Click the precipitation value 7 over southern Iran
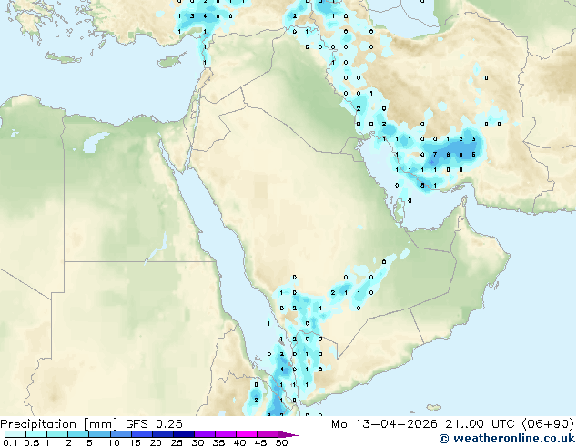577x446 pixels. click(x=435, y=155)
